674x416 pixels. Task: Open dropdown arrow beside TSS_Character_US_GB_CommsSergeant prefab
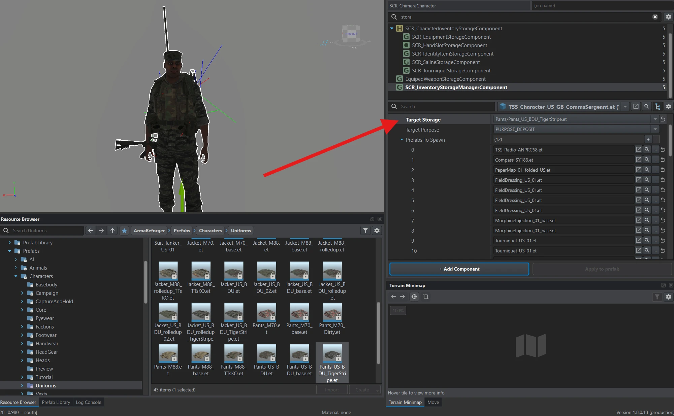(x=625, y=107)
